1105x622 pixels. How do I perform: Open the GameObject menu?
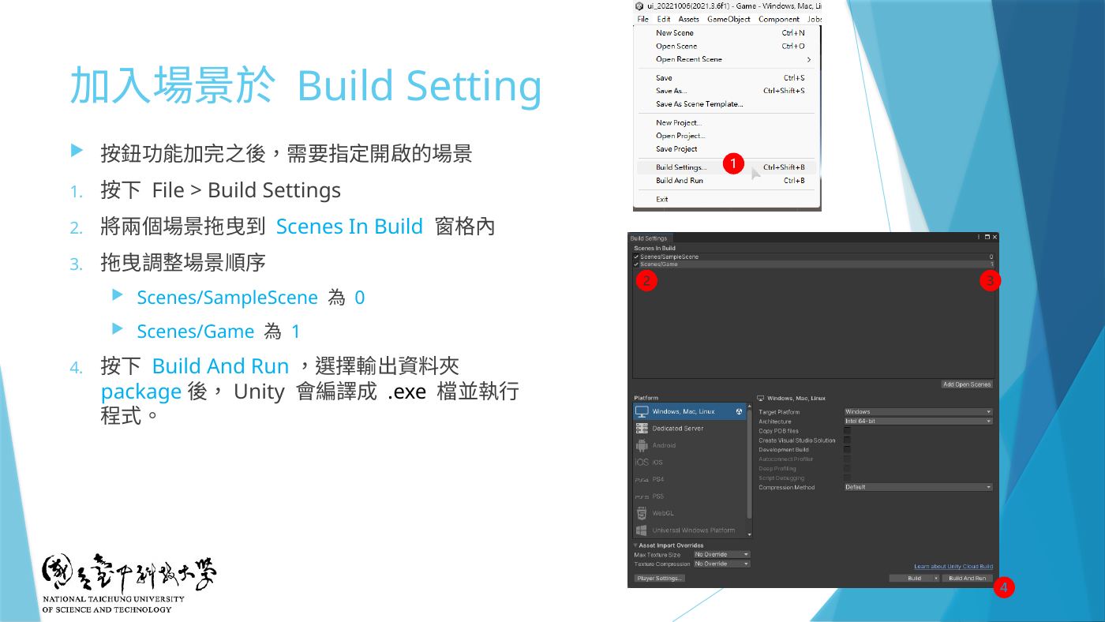tap(728, 19)
